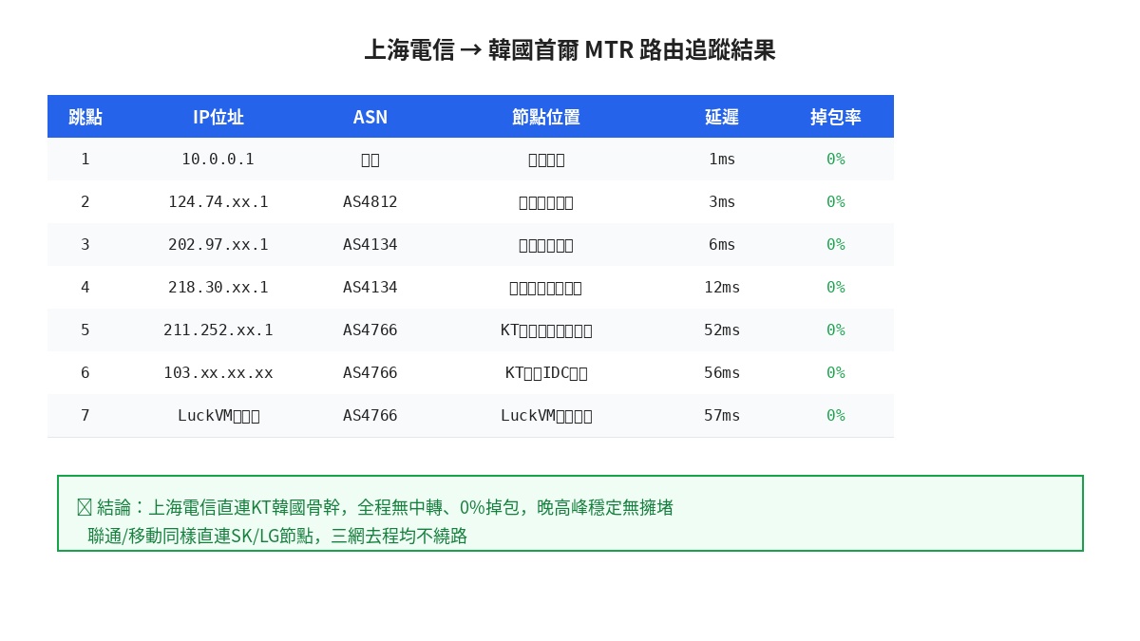Screen dimensions: 1140x641
Task: Click 0% loss in the 211.252.xx.1 row
Action: click(836, 330)
